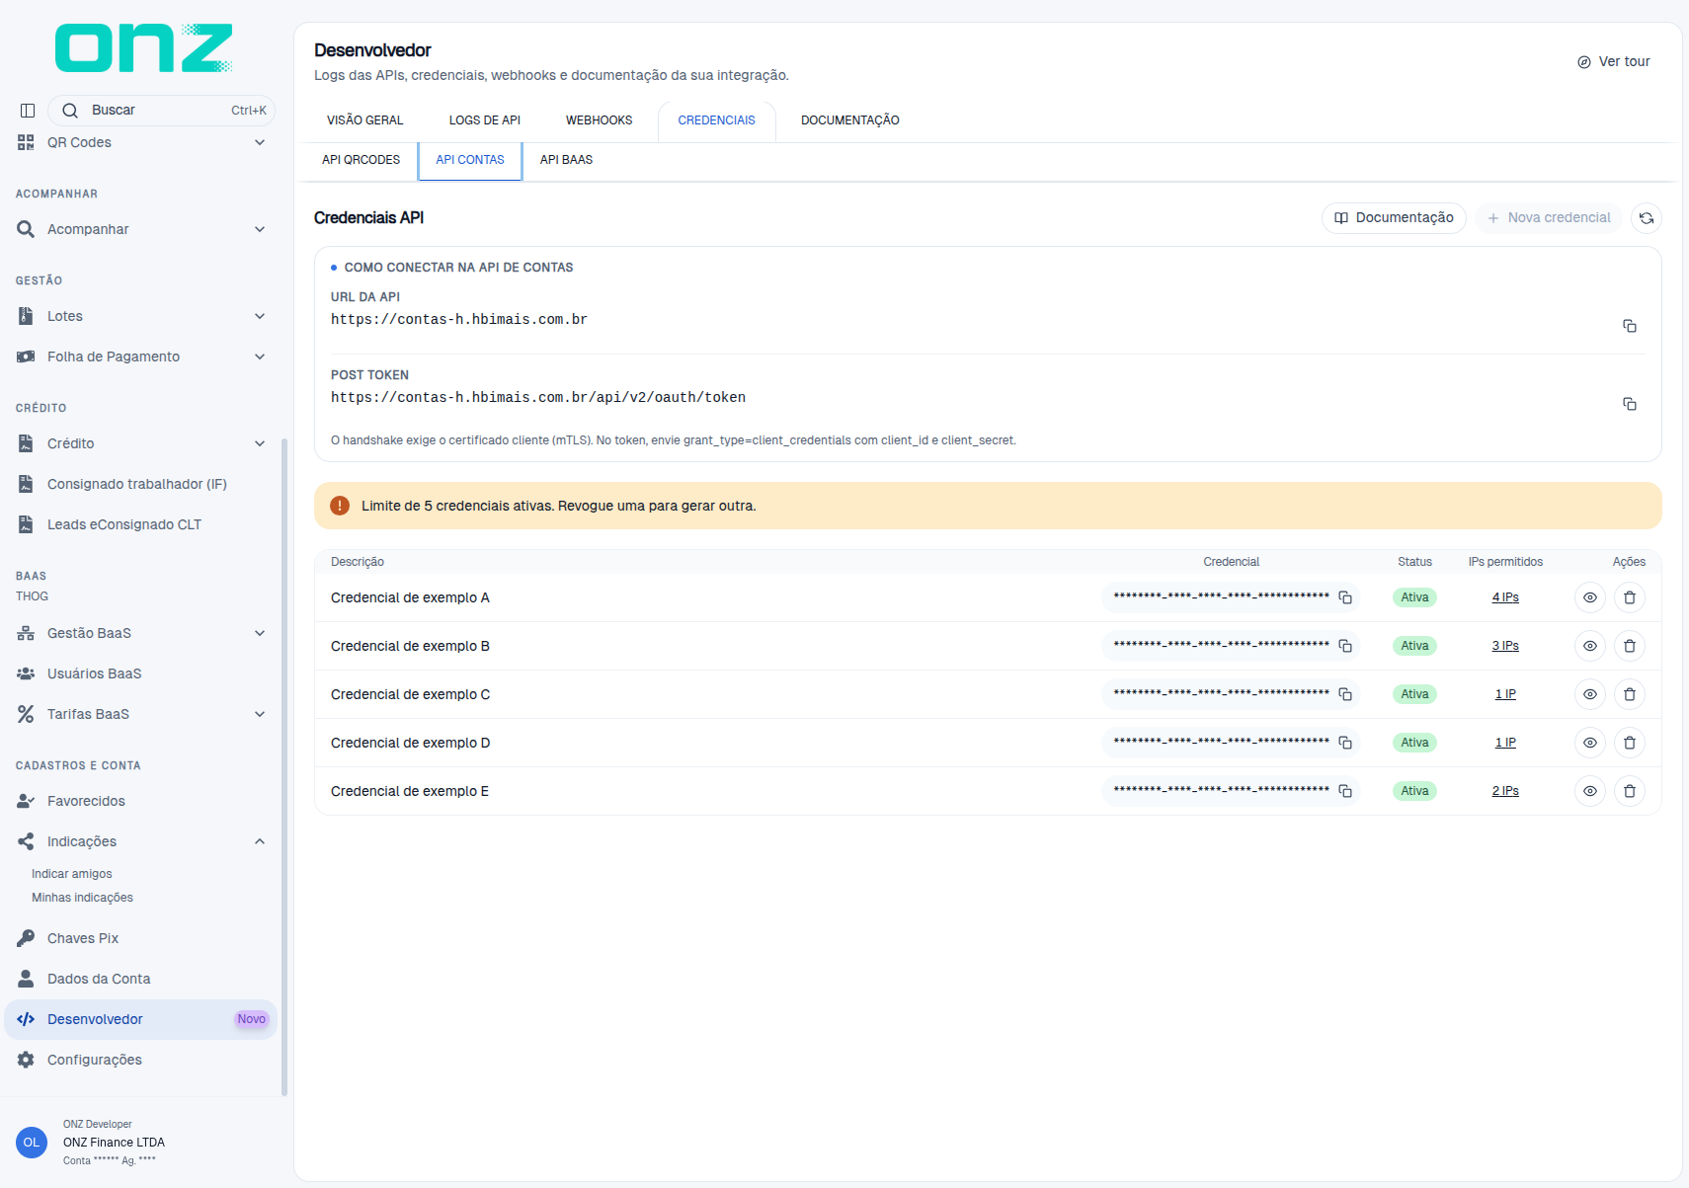Screen dimensions: 1689x1188
Task: Show Credencial de exemplo D secret
Action: pyautogui.click(x=1590, y=743)
